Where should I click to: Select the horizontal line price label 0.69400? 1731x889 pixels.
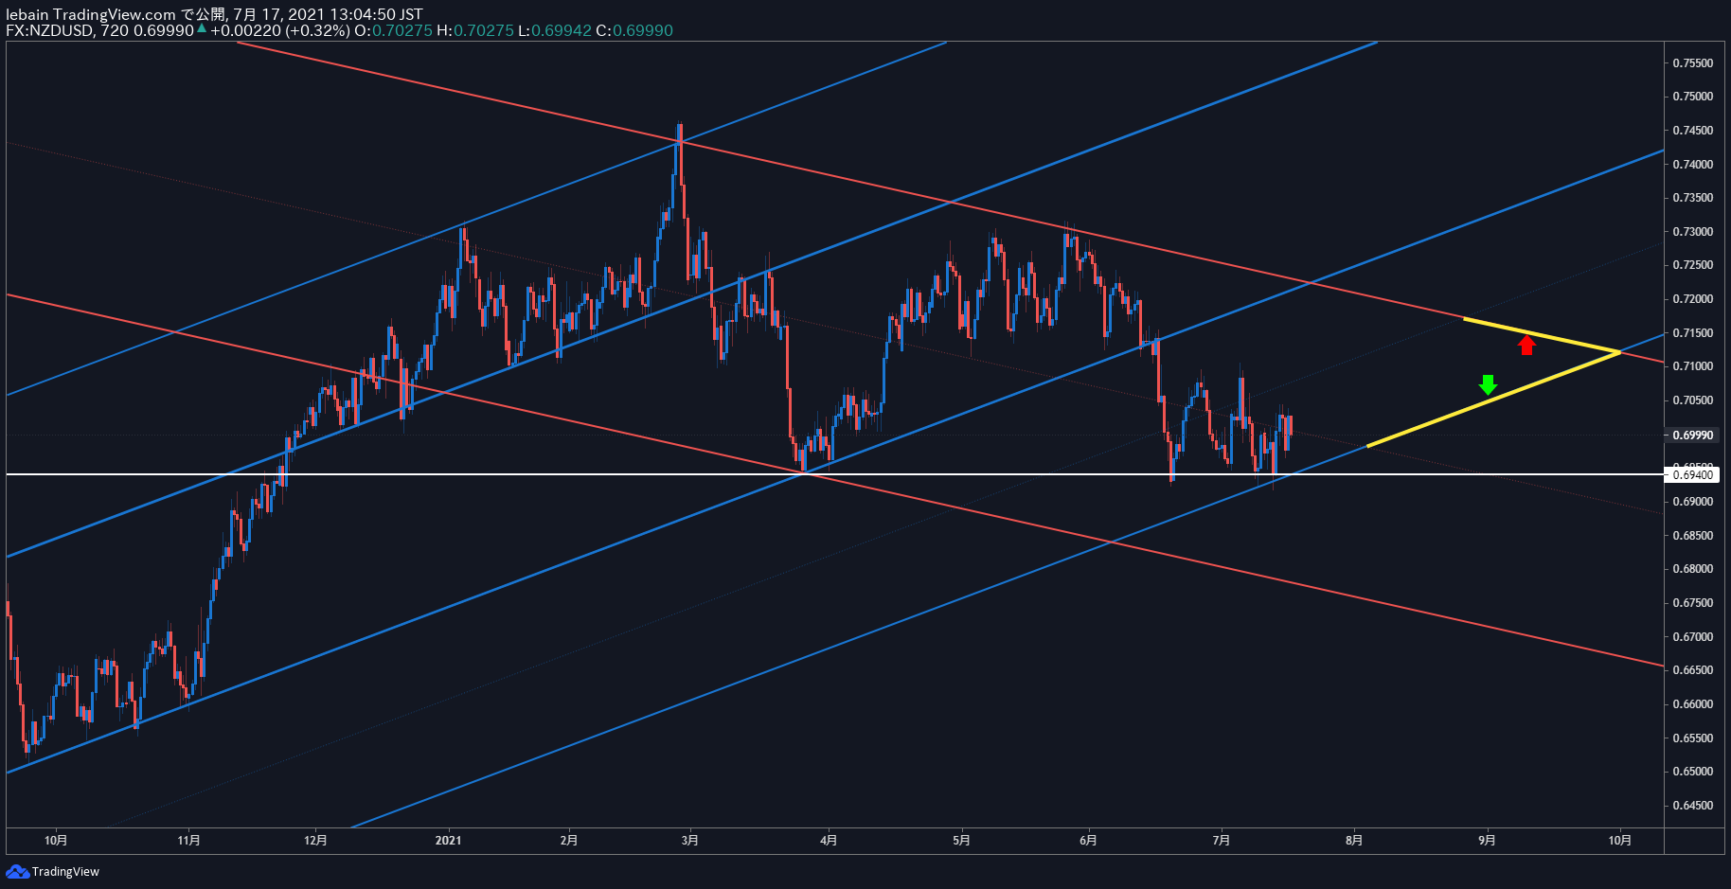[x=1693, y=475]
